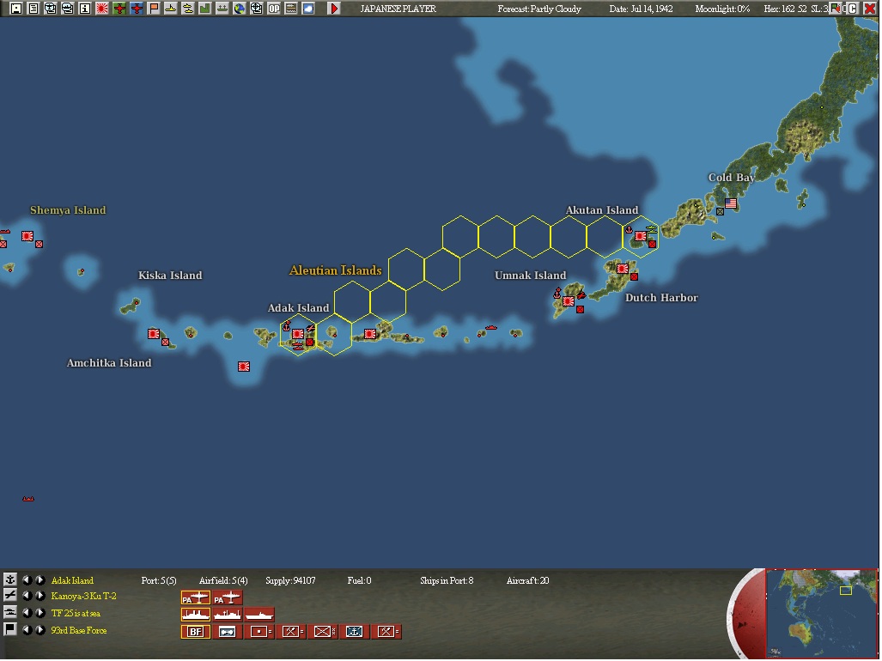Screen dimensions: 882x661
Task: Click the crosshair target toolbar icon
Action: click(257, 9)
